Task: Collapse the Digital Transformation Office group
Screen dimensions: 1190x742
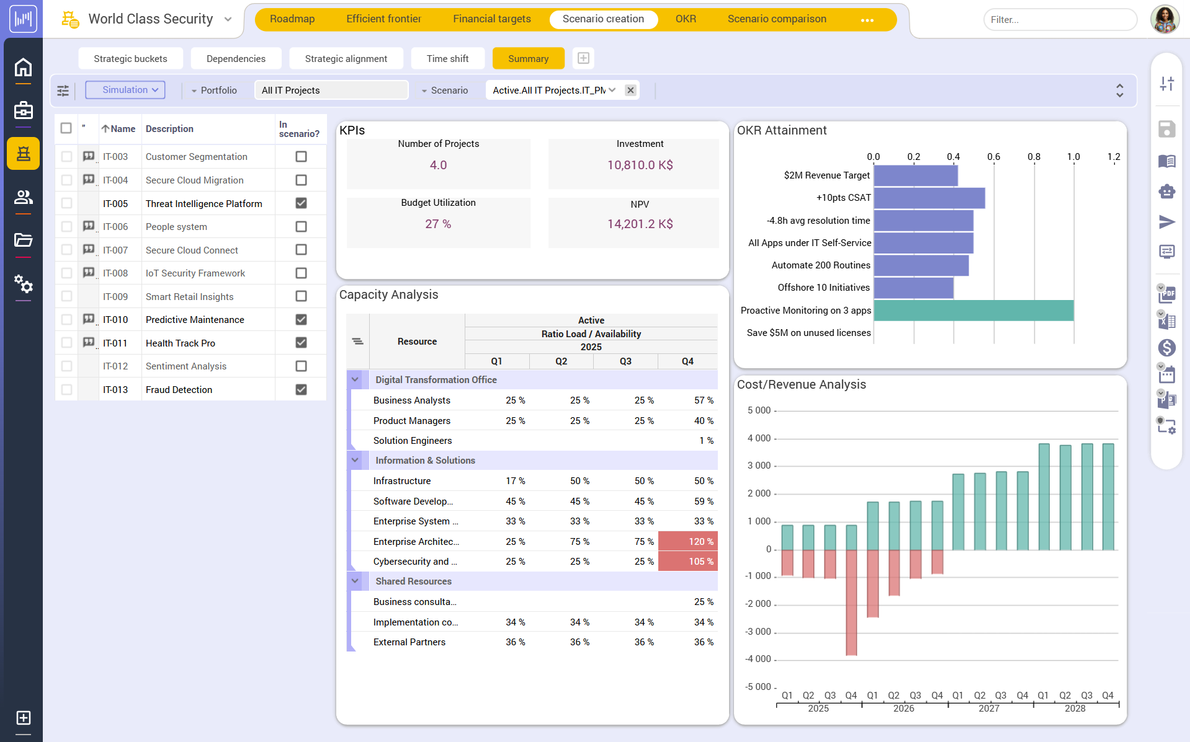Action: pos(356,379)
